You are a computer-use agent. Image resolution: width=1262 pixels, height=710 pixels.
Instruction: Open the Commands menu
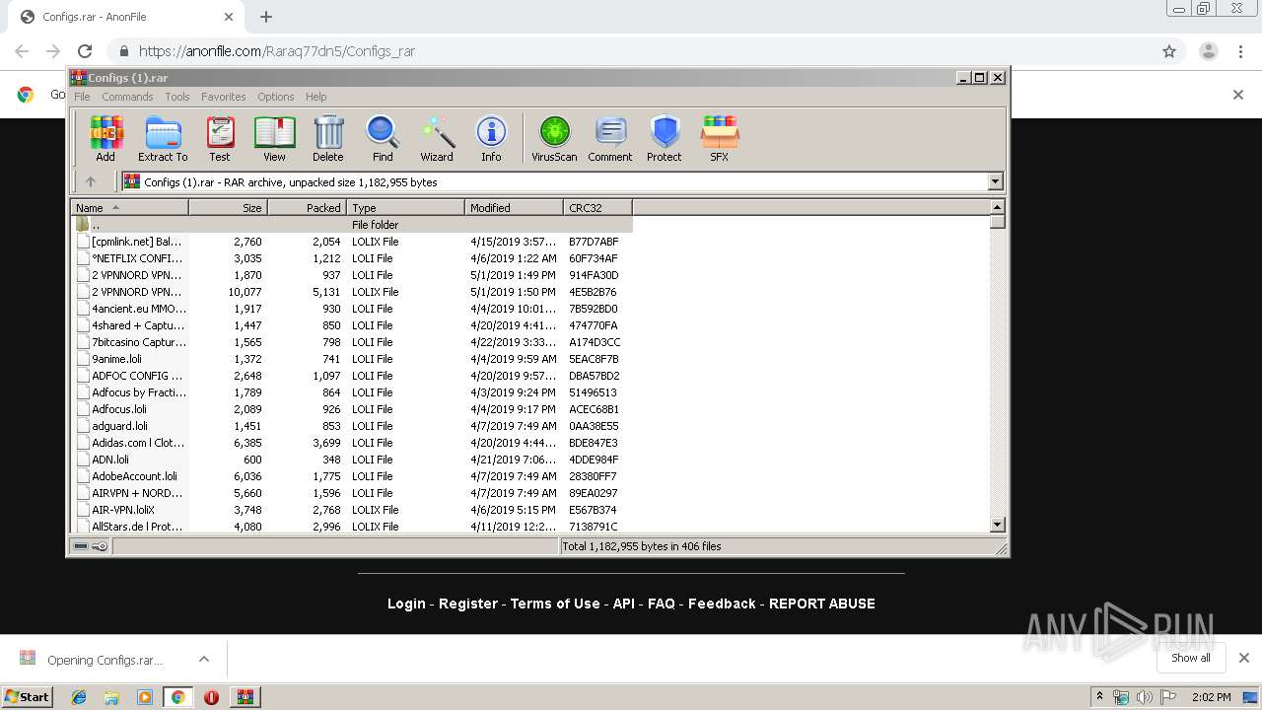pos(127,97)
